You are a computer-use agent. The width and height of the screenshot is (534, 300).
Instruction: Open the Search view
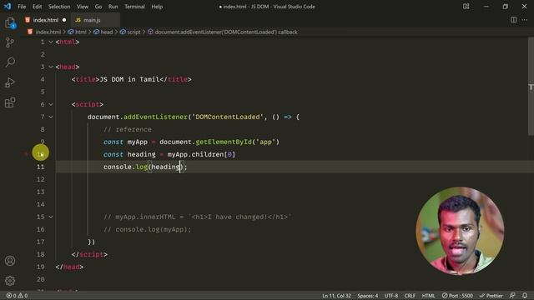tap(10, 62)
